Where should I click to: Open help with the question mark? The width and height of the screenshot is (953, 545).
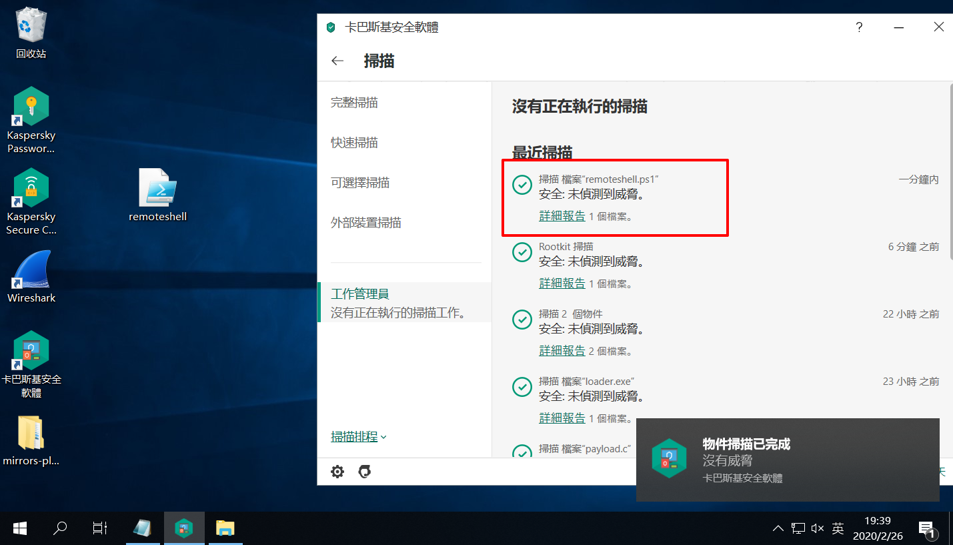tap(859, 27)
